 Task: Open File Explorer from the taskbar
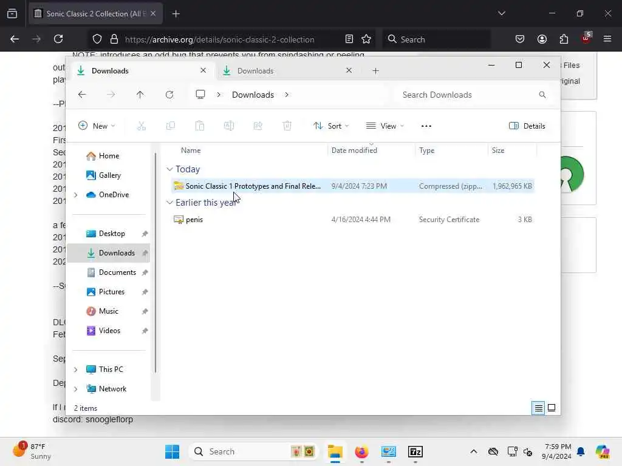(335, 451)
